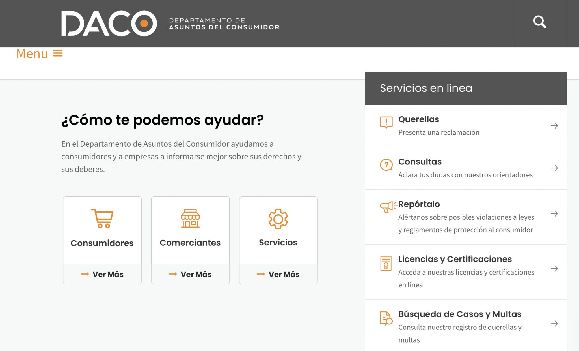Click the document search icon for Búsqueda de Casos
The image size is (579, 351).
(386, 318)
